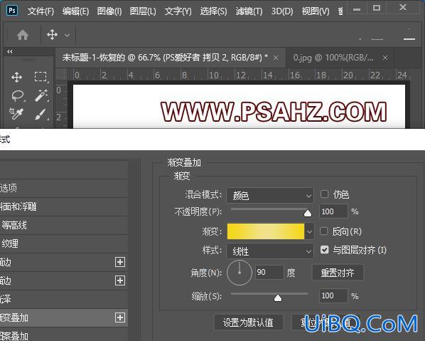Open the 视图(V) menu
The width and height of the screenshot is (425, 341).
(316, 11)
